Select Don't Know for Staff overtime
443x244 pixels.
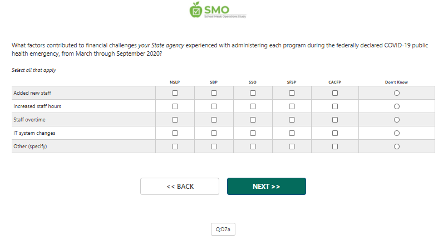point(397,120)
